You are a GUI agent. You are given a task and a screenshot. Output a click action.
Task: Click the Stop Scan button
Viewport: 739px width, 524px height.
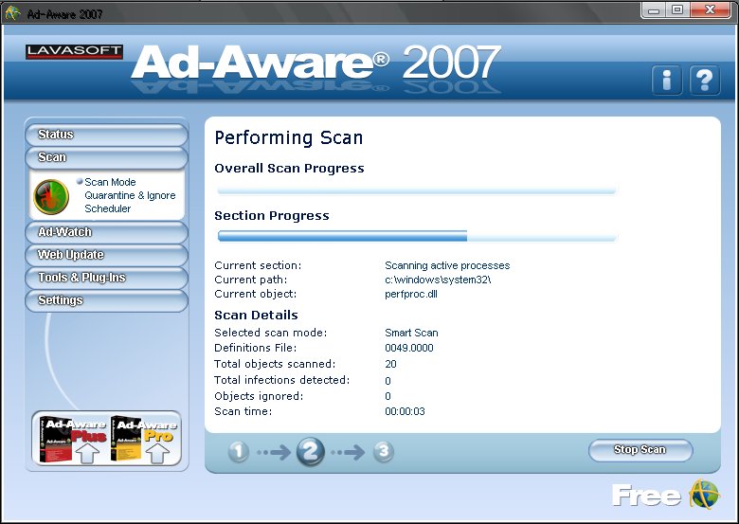click(640, 450)
